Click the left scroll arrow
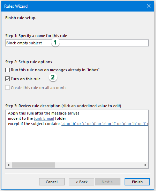156x191 pixels. (x=9, y=165)
